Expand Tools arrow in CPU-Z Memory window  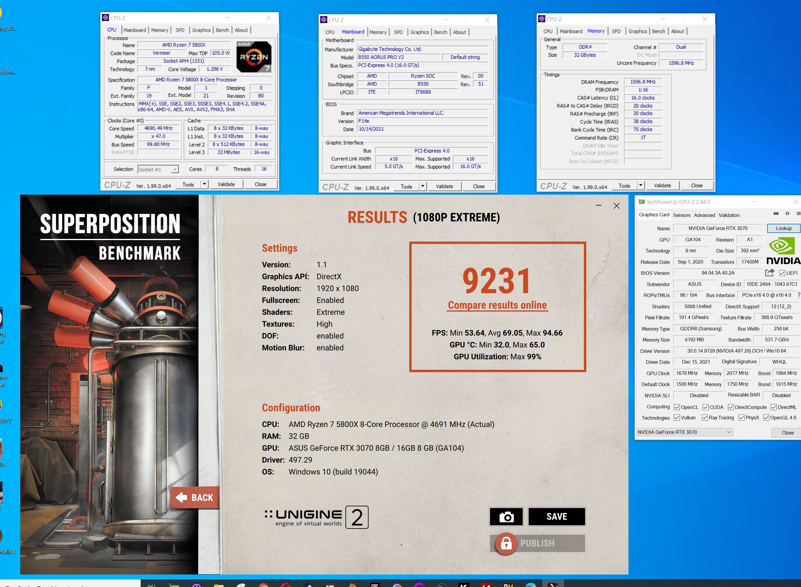[641, 185]
